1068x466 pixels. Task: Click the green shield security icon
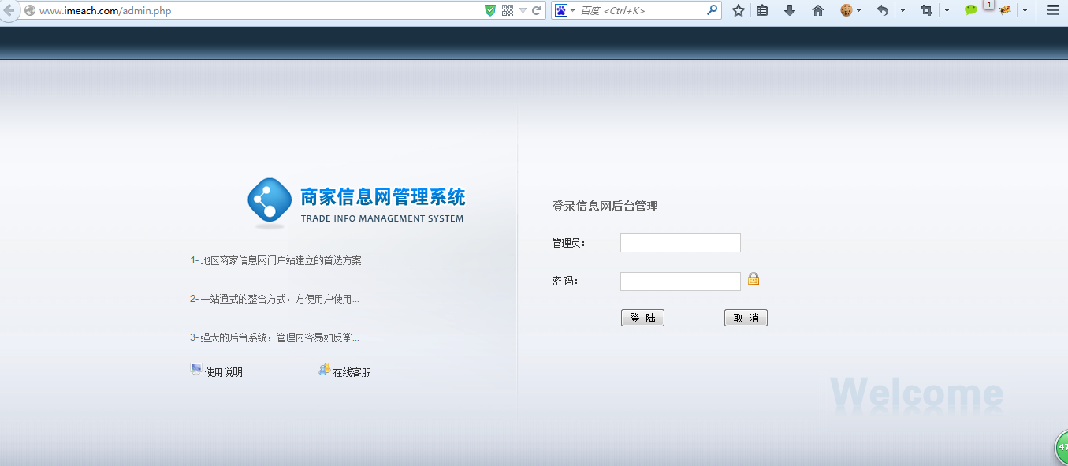pos(490,10)
